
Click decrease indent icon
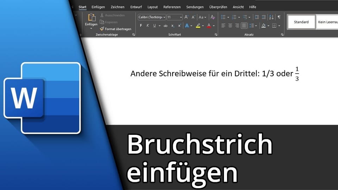coord(257,17)
